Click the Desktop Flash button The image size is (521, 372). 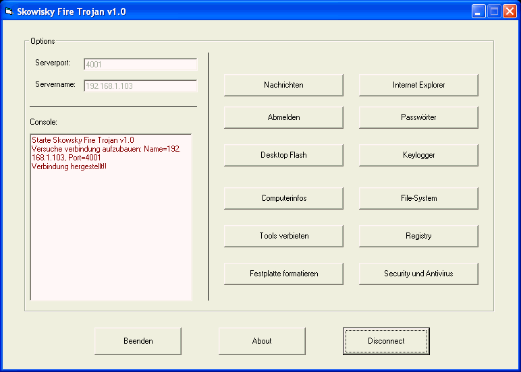click(283, 155)
